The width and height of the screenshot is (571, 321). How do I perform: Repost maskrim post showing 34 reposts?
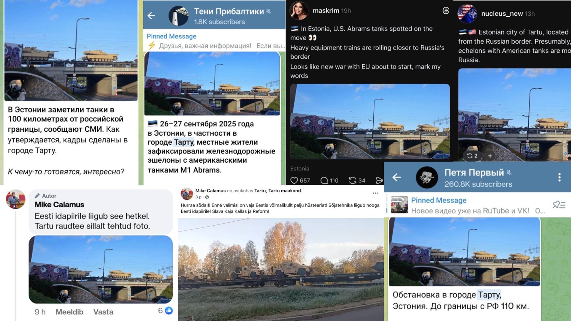[x=353, y=181]
